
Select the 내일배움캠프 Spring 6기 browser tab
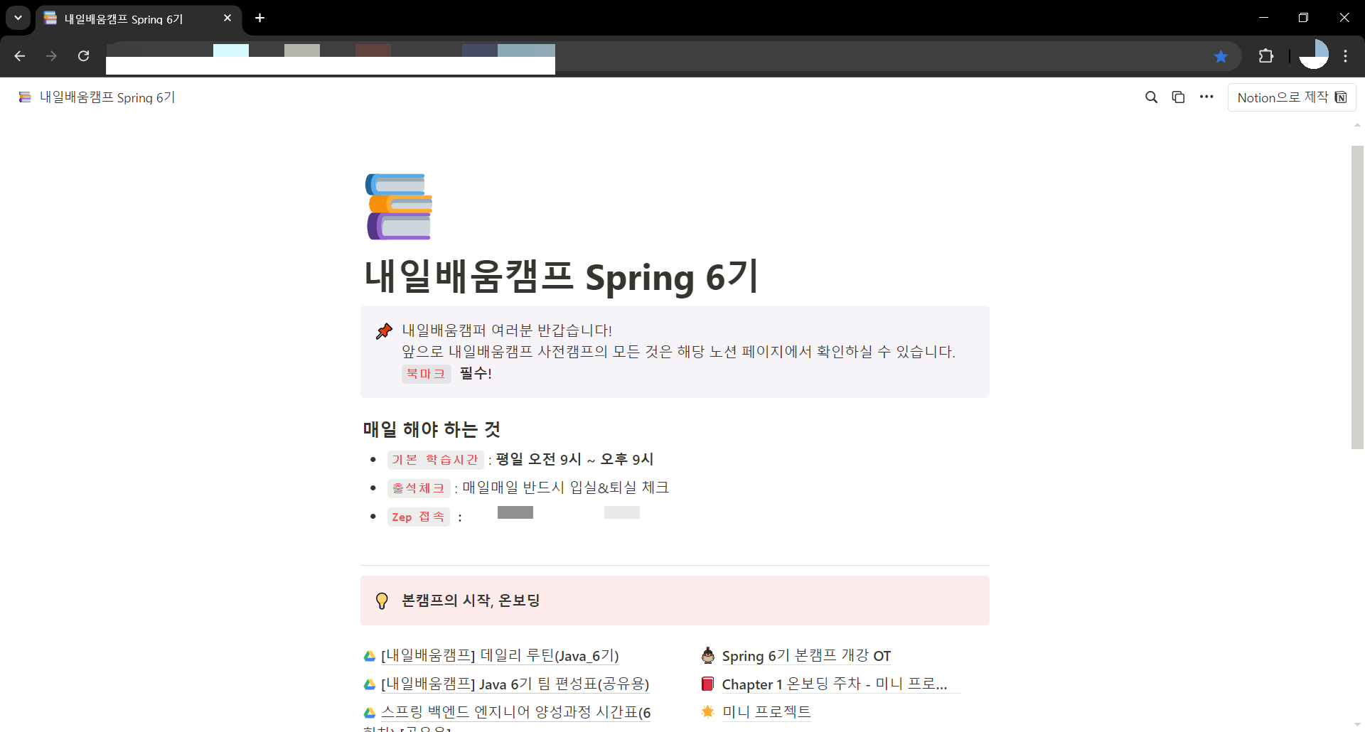(139, 18)
